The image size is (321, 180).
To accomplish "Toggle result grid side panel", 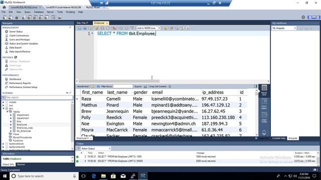I will click(255, 86).
